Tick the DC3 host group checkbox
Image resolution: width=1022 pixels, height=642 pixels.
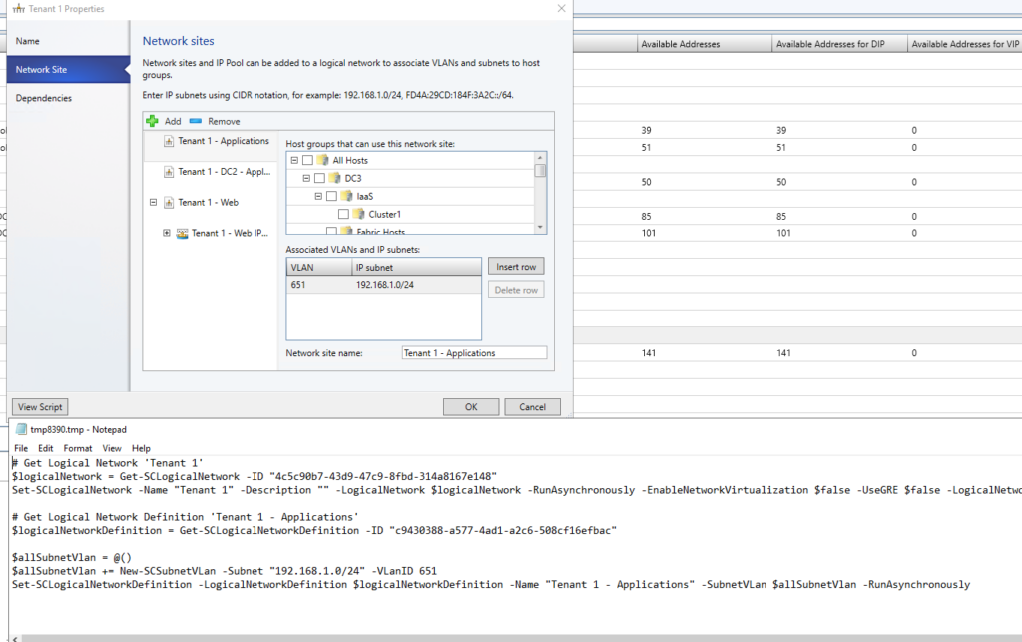319,178
